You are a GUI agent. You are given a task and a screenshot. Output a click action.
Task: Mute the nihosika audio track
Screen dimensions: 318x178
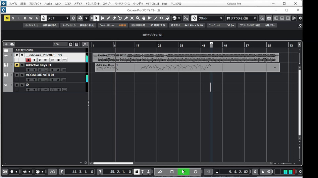point(17,55)
